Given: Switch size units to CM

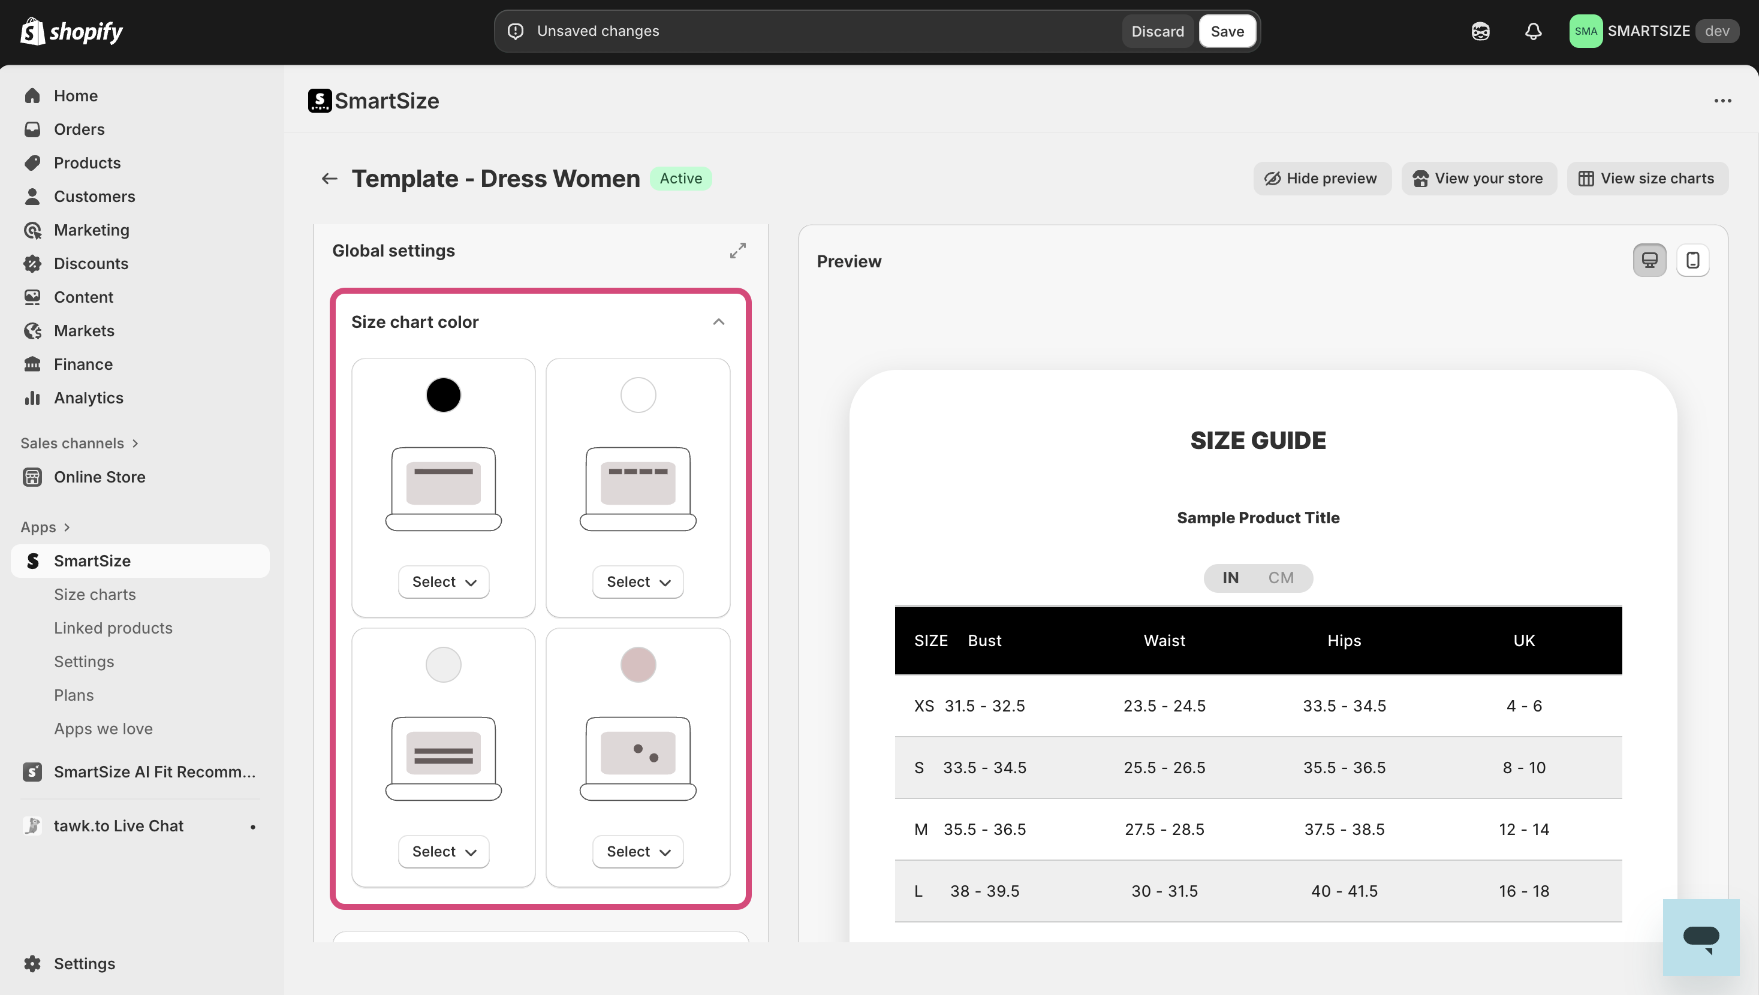Looking at the screenshot, I should click(x=1281, y=578).
